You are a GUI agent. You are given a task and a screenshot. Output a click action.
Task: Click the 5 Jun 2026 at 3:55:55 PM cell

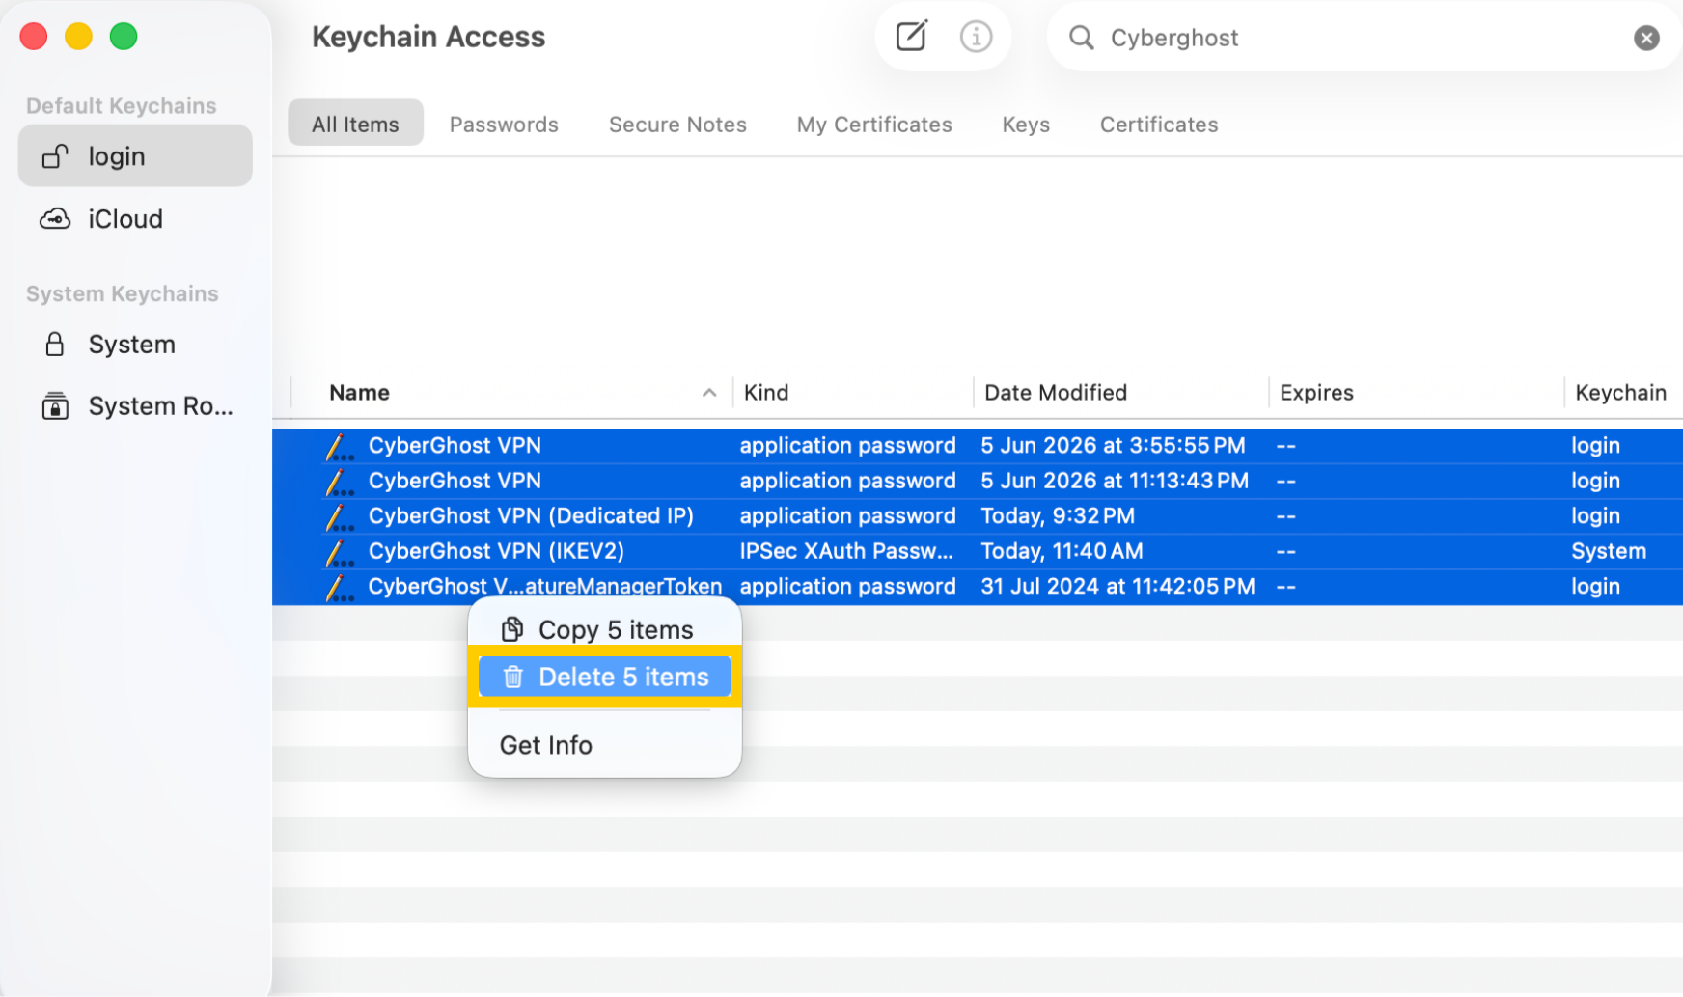[x=1113, y=446]
